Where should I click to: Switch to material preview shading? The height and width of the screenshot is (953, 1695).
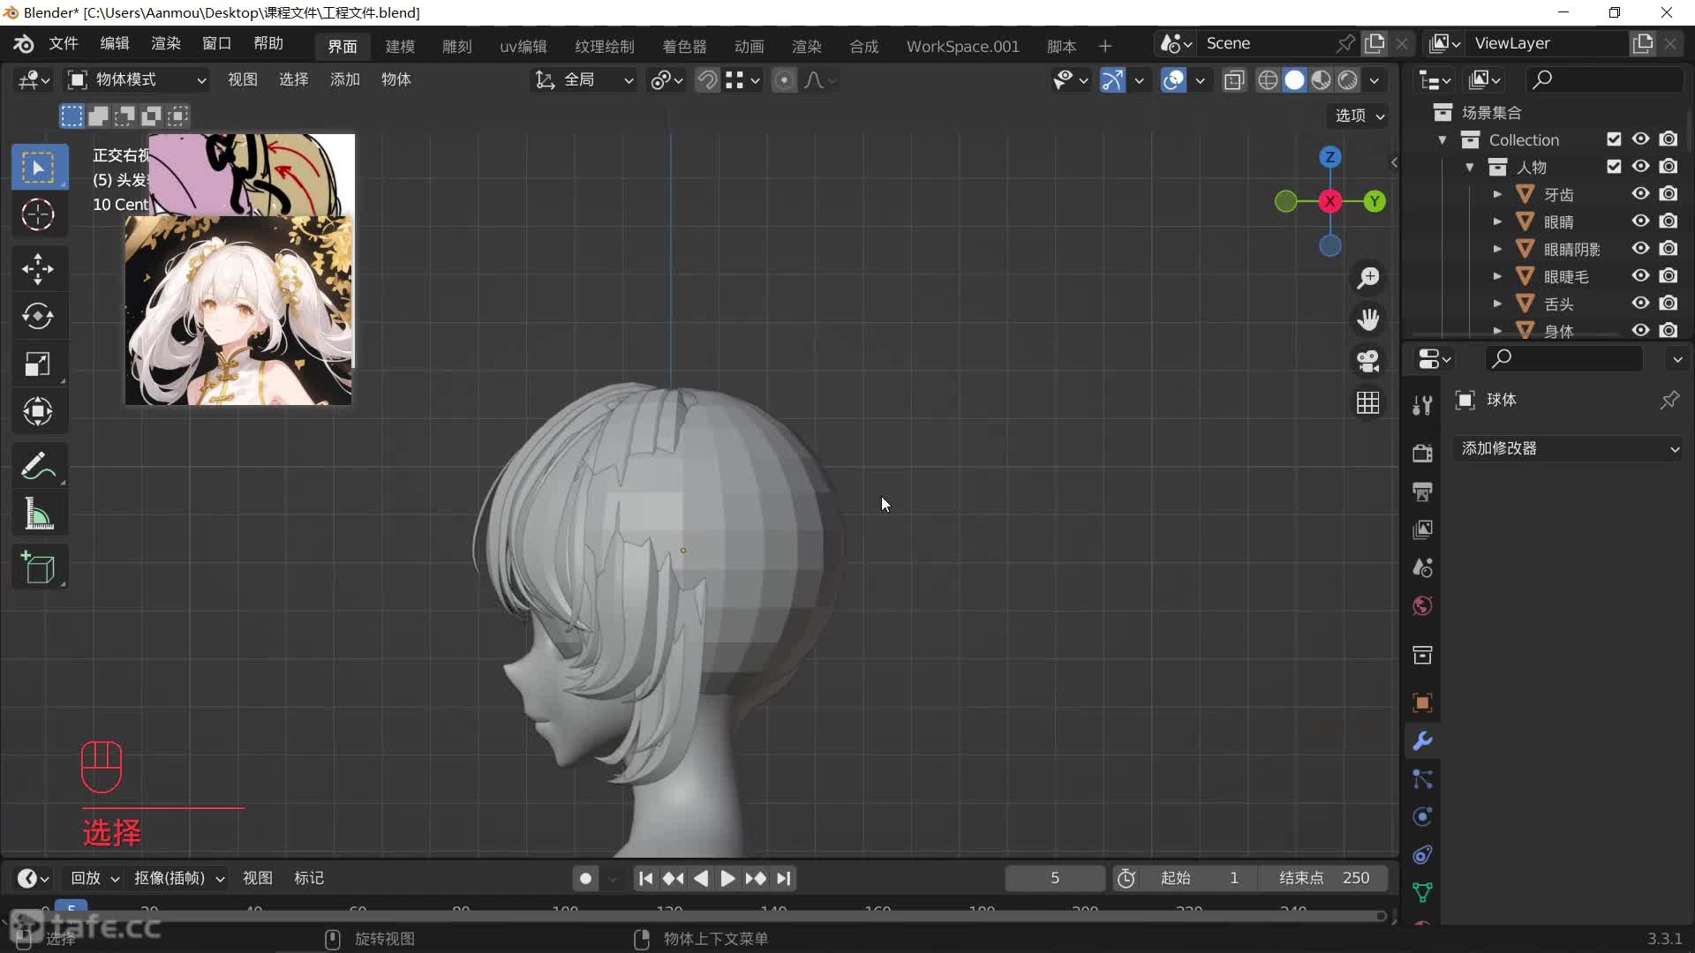tap(1321, 80)
